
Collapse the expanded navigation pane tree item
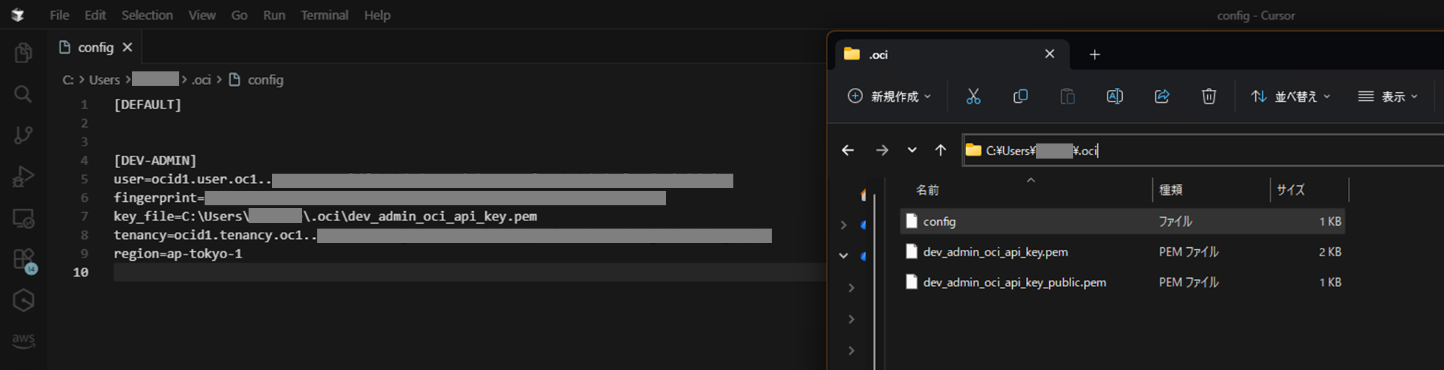pos(844,255)
